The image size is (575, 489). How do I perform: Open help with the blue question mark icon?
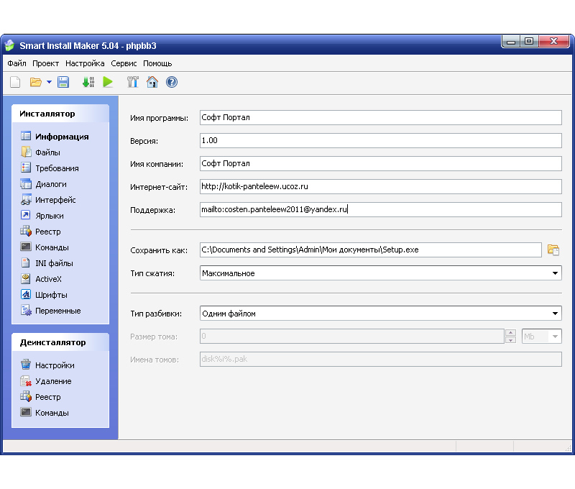172,82
